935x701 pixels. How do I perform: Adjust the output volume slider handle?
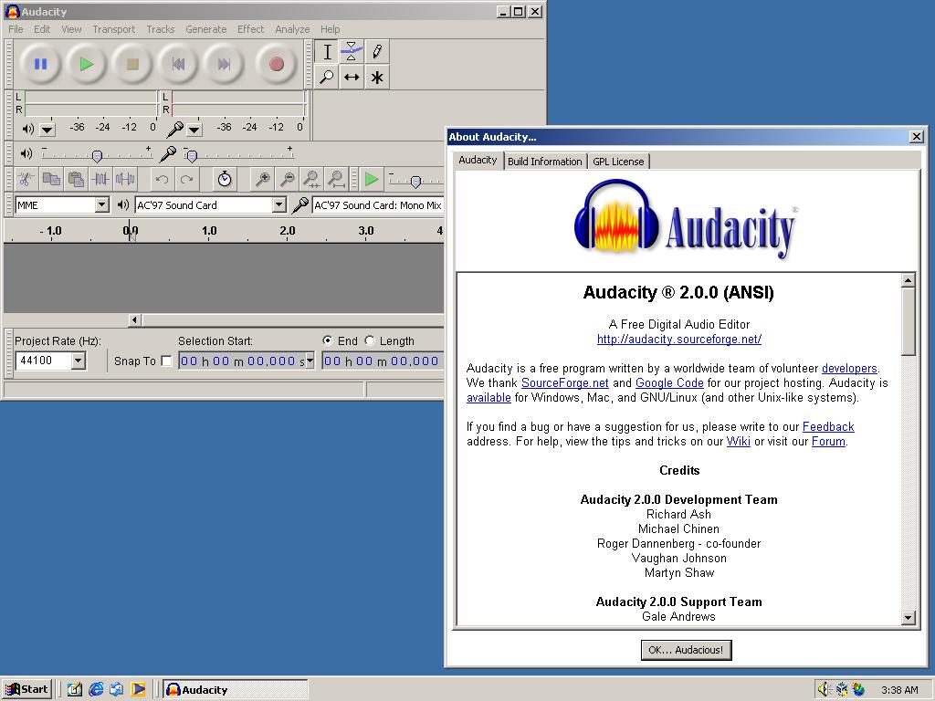pos(97,156)
